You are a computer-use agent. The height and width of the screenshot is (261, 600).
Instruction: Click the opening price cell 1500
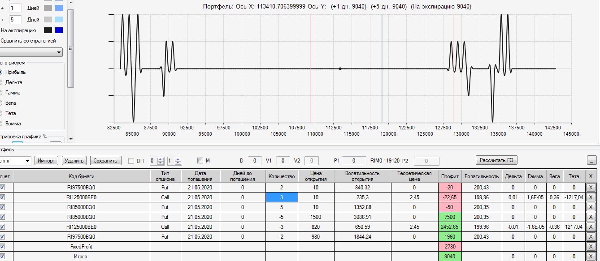tap(316, 217)
